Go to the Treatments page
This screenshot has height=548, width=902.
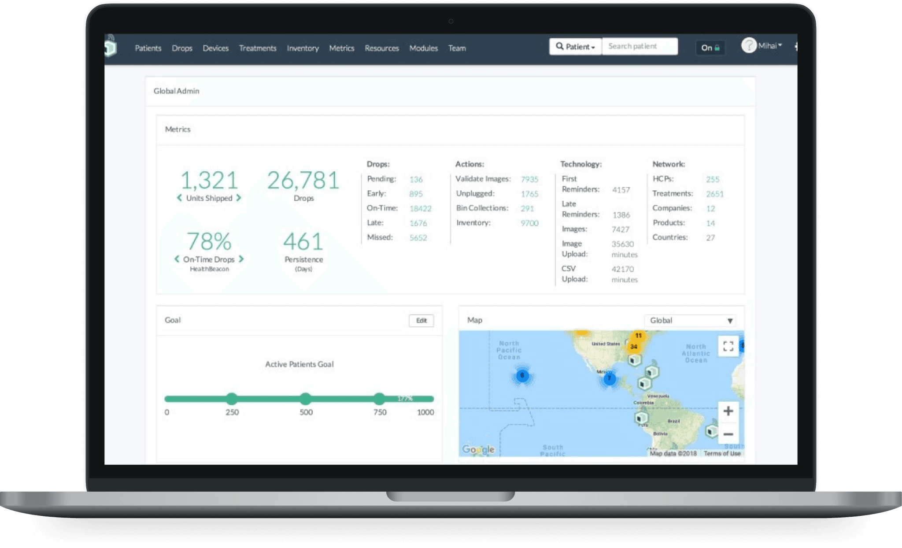[x=258, y=48]
